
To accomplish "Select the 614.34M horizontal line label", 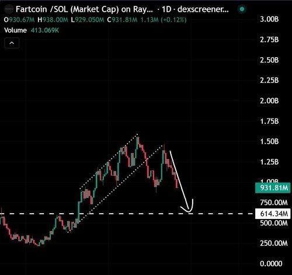I will [273, 214].
